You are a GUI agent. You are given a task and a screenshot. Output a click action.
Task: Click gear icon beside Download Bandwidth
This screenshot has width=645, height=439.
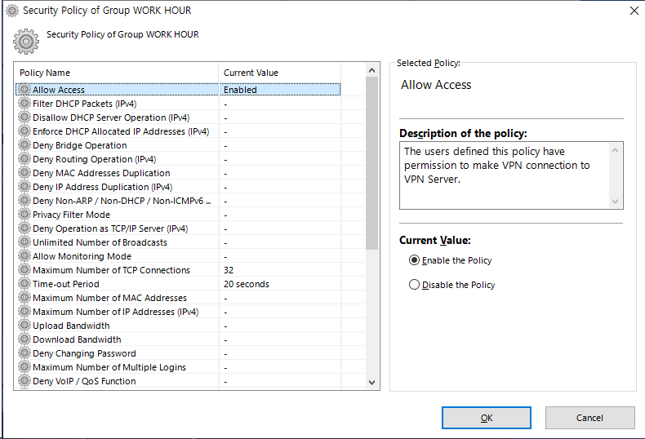(24, 339)
